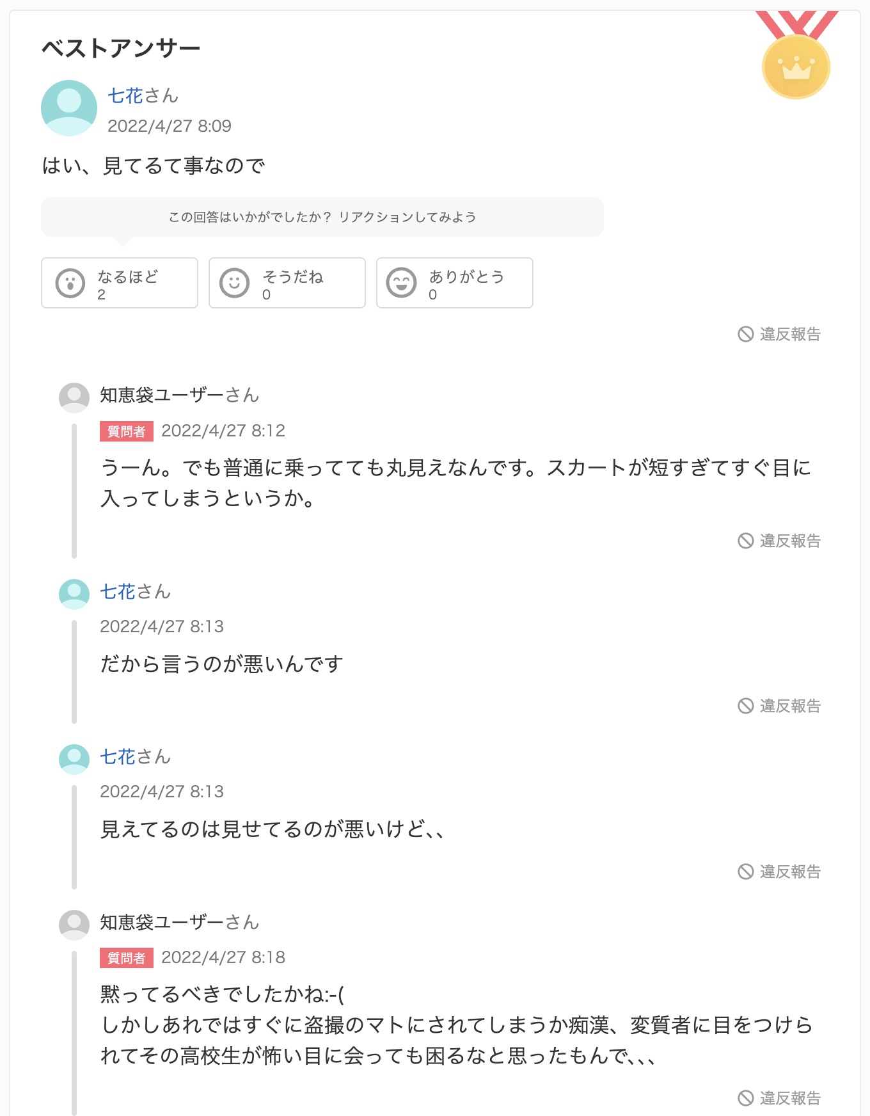870x1116 pixels.
Task: Click 違反報告 icon under the 8:18 reply
Action: coord(746,1098)
